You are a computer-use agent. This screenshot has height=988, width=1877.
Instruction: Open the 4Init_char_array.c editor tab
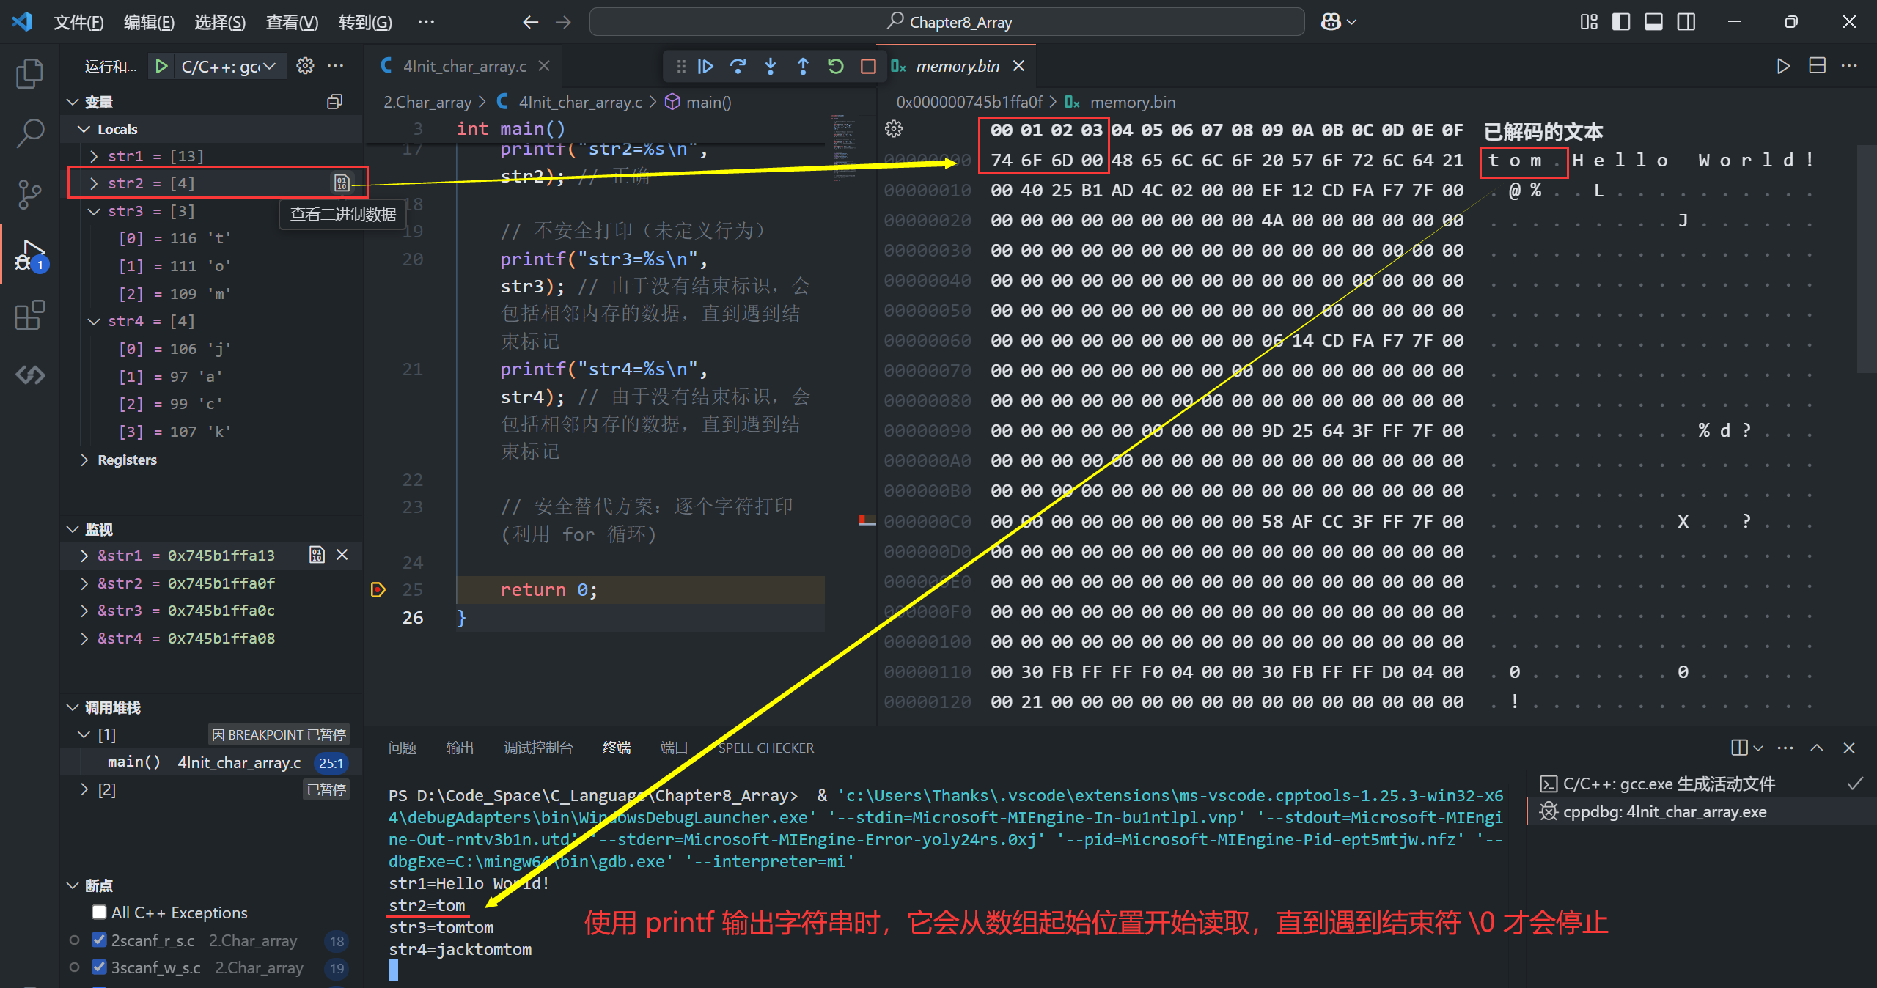tap(464, 67)
